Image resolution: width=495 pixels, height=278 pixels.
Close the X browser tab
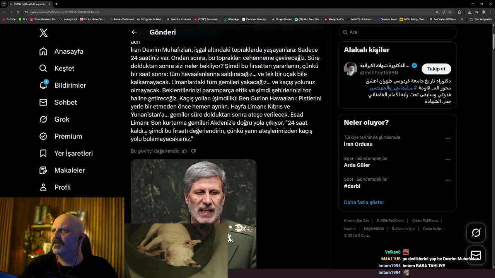pyautogui.click(x=50, y=4)
